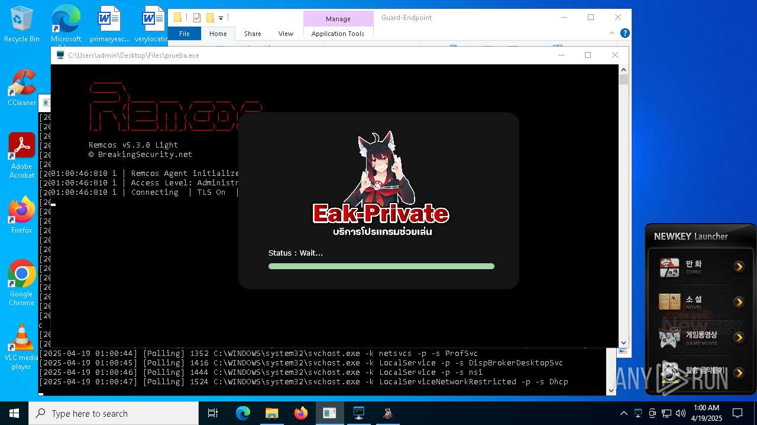Launch the VLC media player shortcut
The image size is (757, 425).
22,347
